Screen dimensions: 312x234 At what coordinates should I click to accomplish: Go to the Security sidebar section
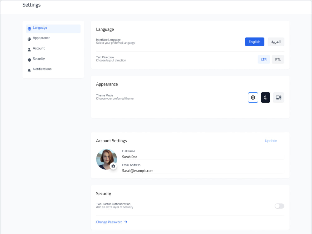pyautogui.click(x=53, y=60)
